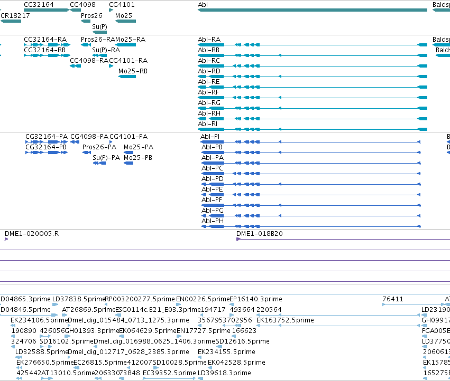
Task: Select EST SD10028.5prime
Action: coord(180,363)
